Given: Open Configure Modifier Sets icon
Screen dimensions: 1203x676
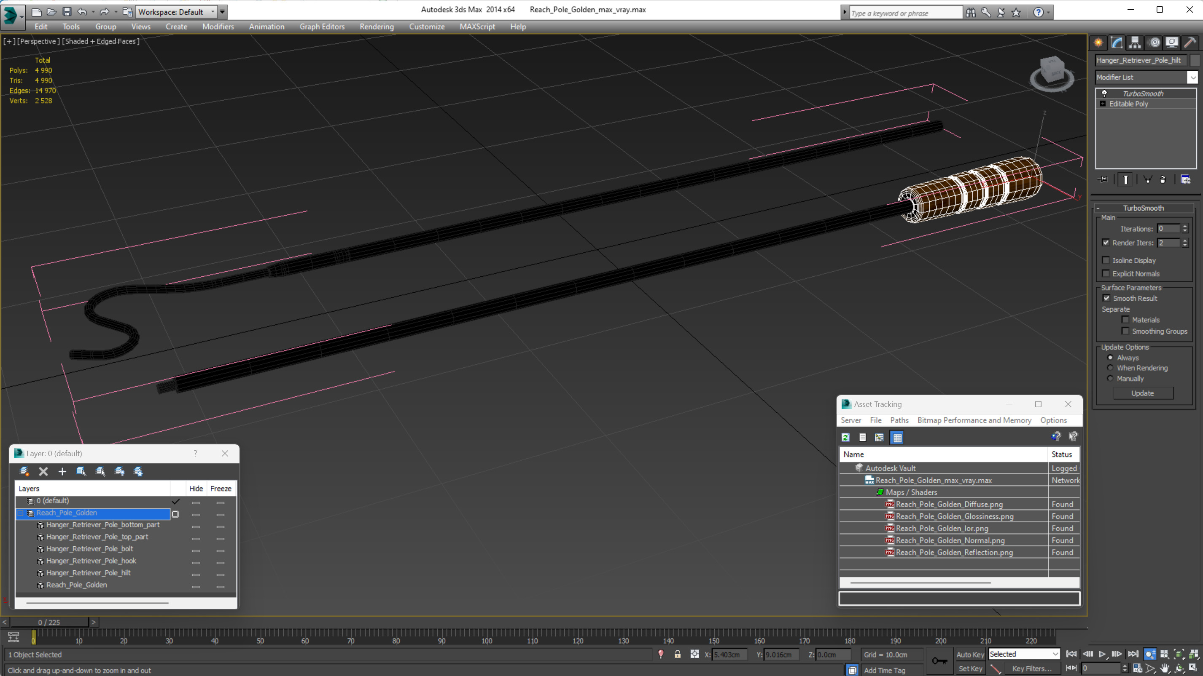Looking at the screenshot, I should 1185,179.
